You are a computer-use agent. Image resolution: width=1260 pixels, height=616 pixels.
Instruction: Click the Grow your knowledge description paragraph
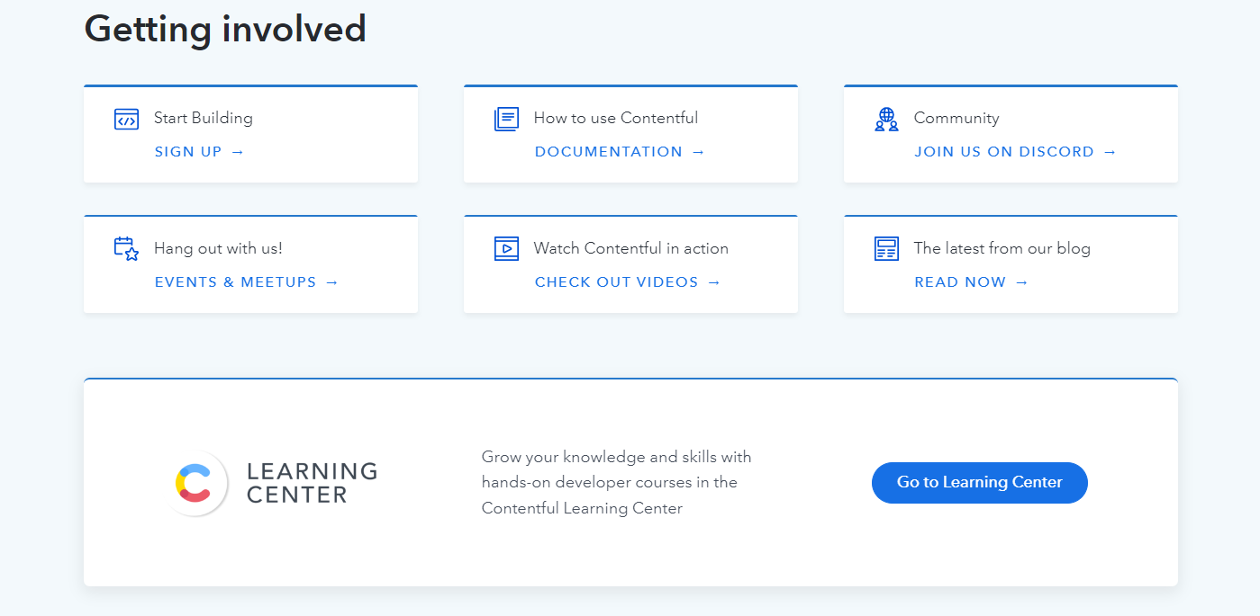[x=617, y=483]
